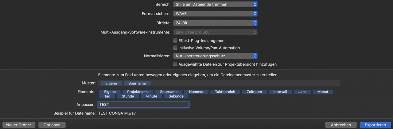Check Ausgewählte Dateien zur Projektübersicht hinzufügen
The height and width of the screenshot is (129, 393).
175,64
